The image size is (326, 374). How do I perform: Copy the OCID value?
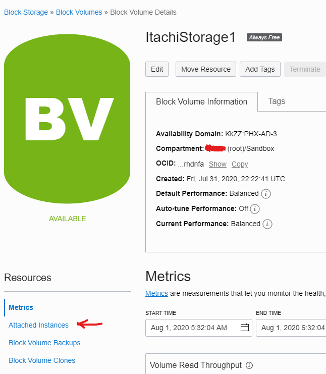click(240, 164)
